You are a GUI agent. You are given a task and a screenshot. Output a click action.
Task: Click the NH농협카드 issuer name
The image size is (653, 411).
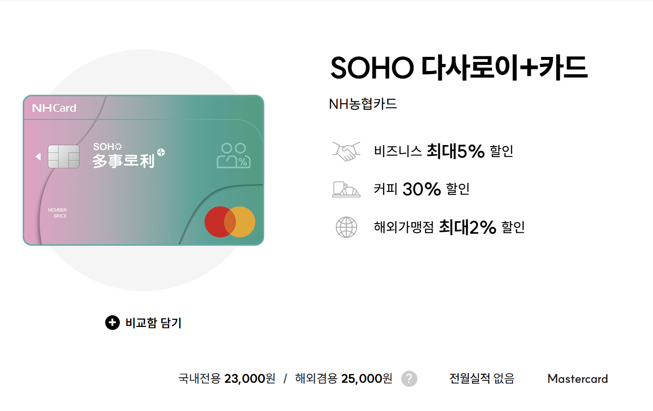[363, 104]
